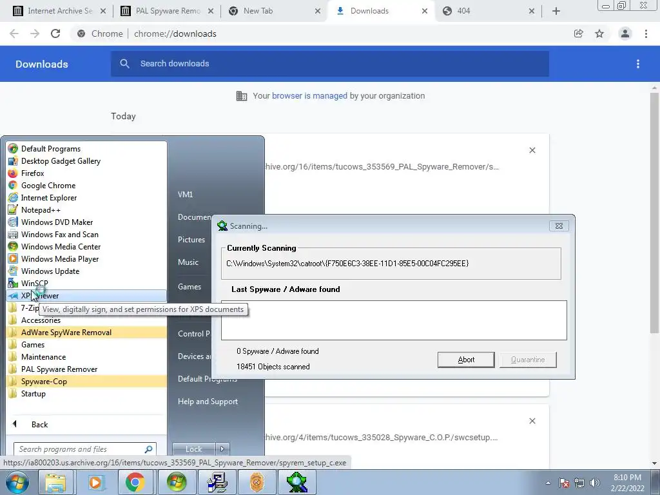Click the Search downloads field
This screenshot has width=660, height=495.
[330, 64]
